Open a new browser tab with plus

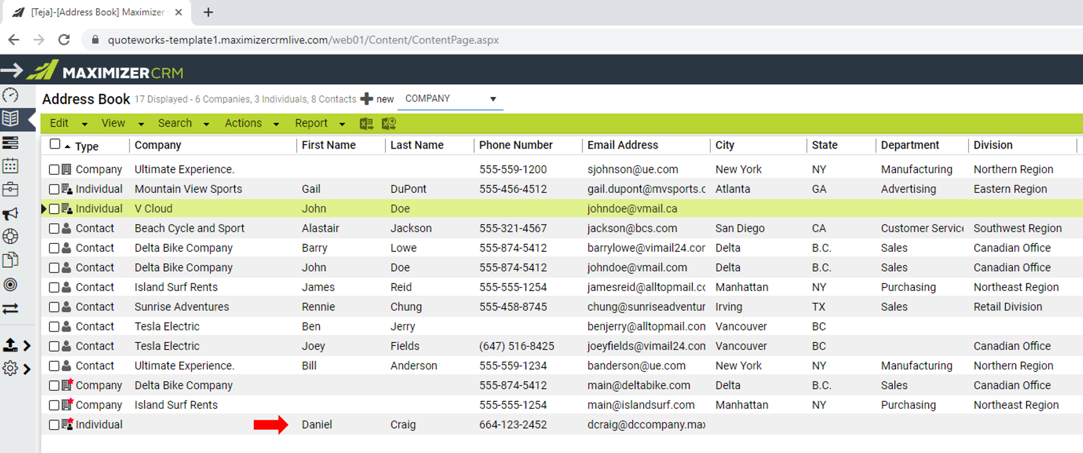coord(208,12)
